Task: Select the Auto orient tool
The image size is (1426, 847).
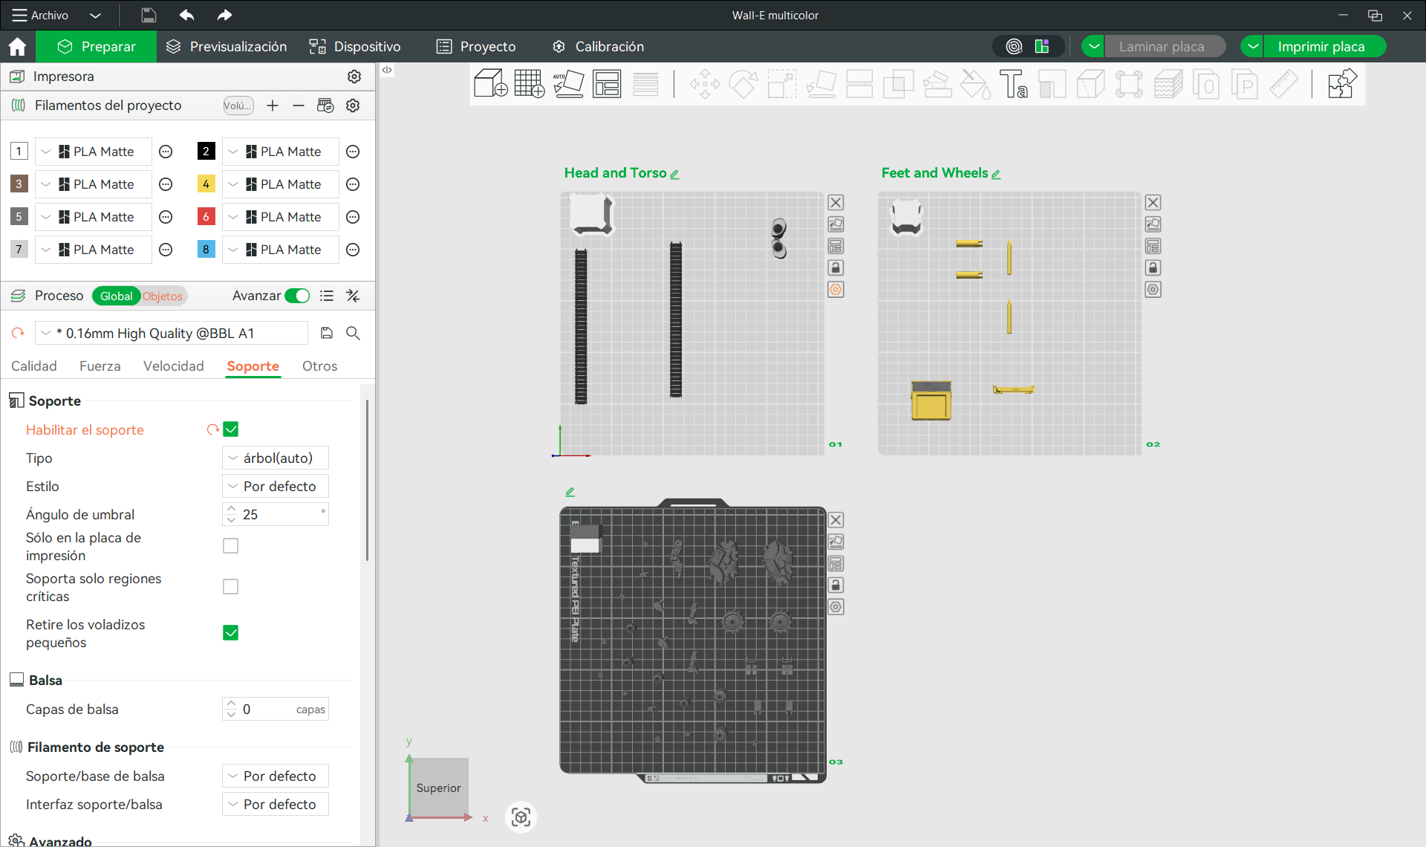Action: coord(568,84)
